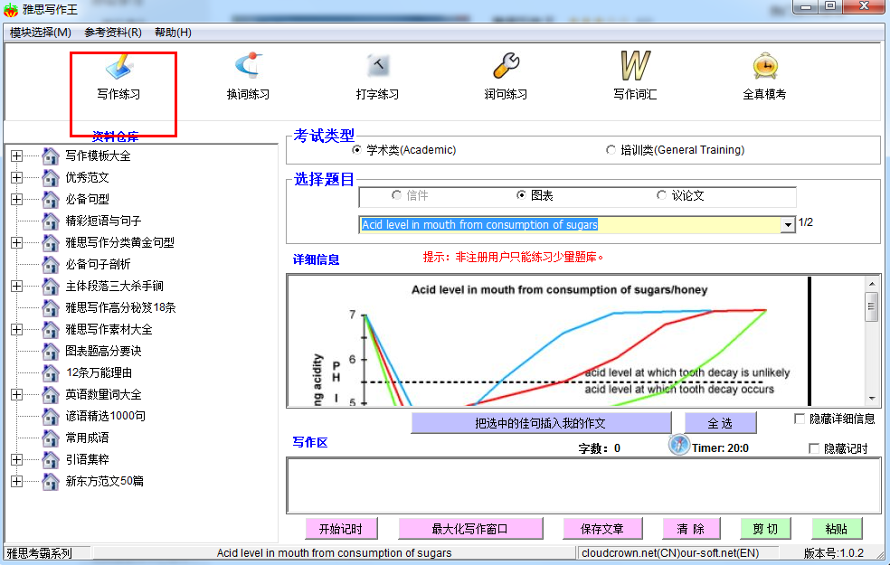Open the 写作练习 writing practice module
Image resolution: width=890 pixels, height=565 pixels.
[118, 77]
